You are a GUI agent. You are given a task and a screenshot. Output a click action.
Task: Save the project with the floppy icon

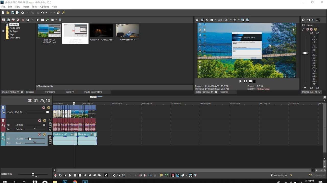pyautogui.click(x=13, y=12)
